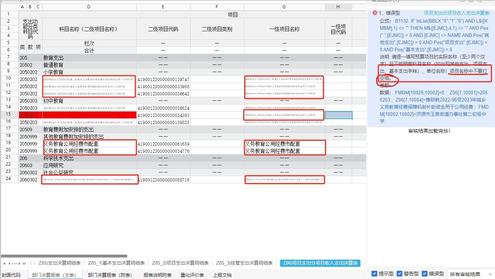The width and height of the screenshot is (495, 279).
Task: Toggle the 提示型 checkbox
Action: point(374,274)
